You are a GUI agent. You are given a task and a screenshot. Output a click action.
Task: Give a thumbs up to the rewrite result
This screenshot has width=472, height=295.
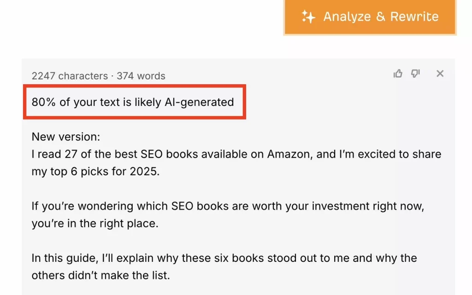pyautogui.click(x=398, y=73)
